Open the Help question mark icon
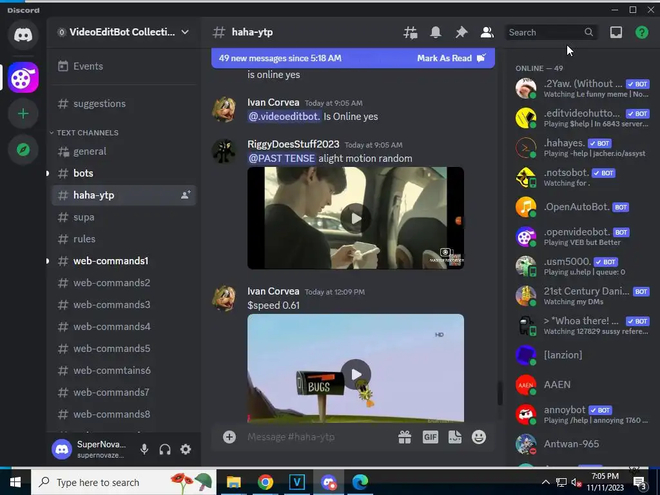Image resolution: width=660 pixels, height=495 pixels. [641, 32]
